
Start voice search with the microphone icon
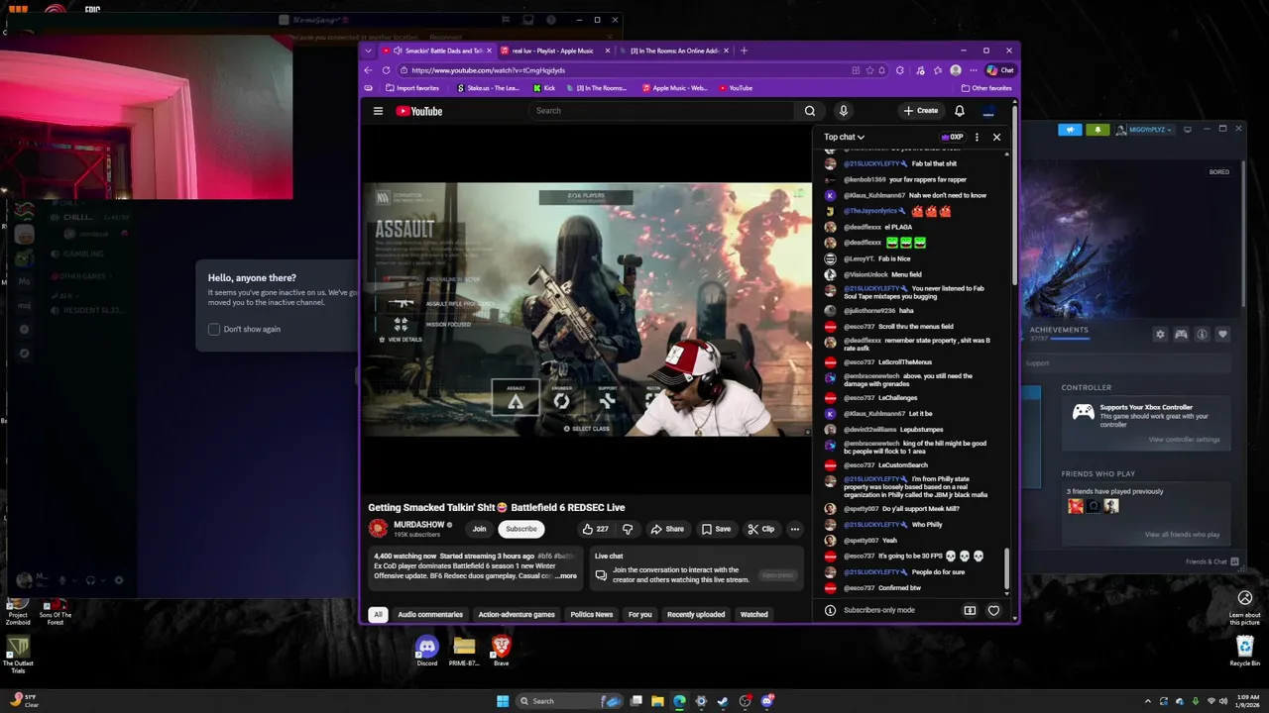click(843, 111)
